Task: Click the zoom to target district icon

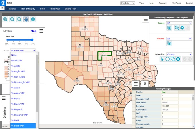Action: 176,28
